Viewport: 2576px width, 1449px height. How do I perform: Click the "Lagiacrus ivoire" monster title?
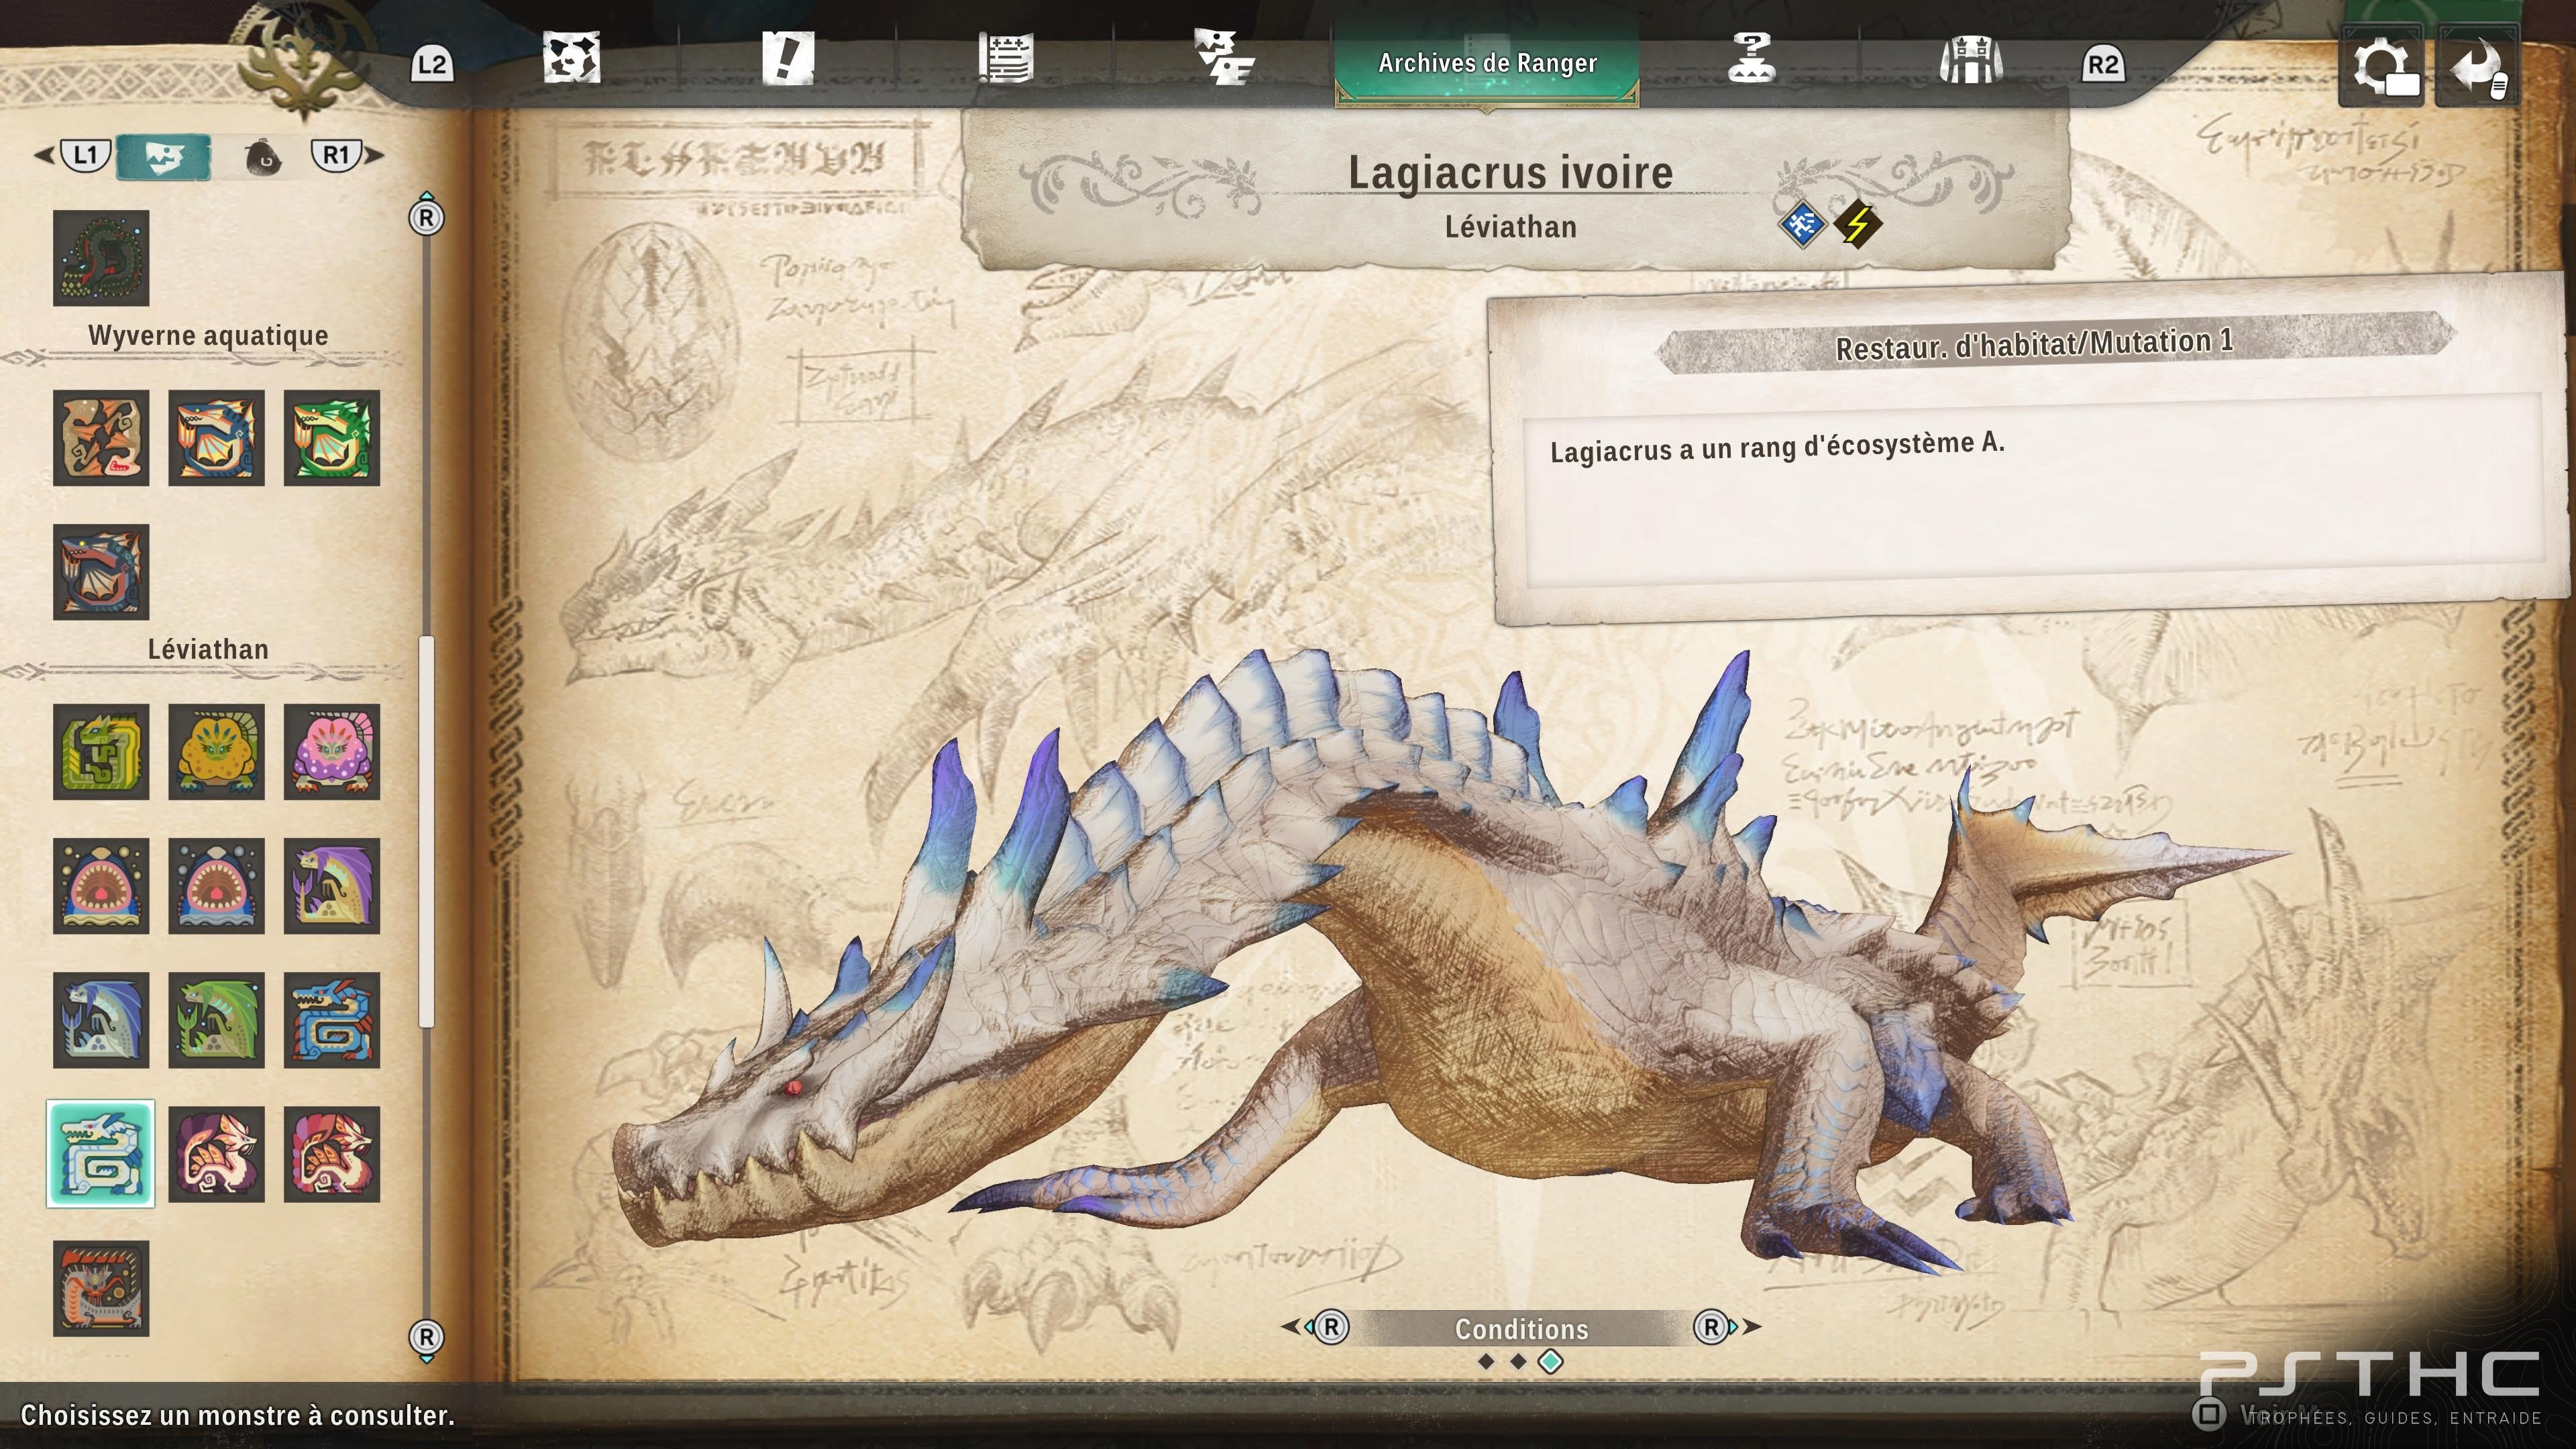tap(1510, 174)
